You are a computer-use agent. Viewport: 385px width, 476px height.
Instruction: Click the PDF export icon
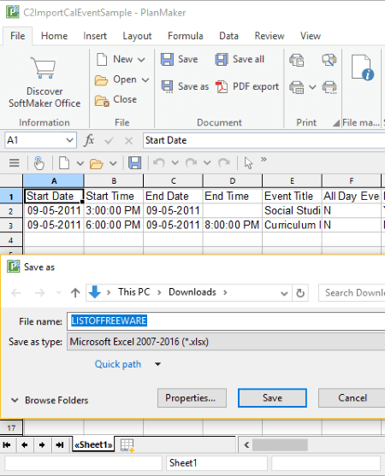[x=222, y=86]
